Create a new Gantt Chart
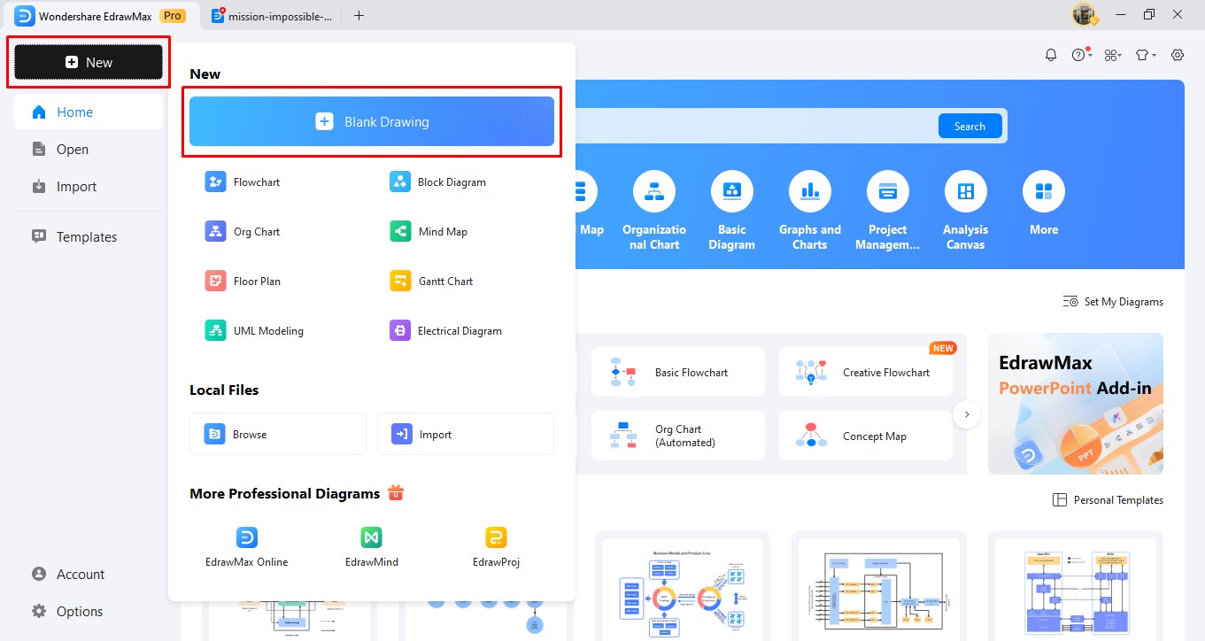Viewport: 1205px width, 641px height. 432,282
